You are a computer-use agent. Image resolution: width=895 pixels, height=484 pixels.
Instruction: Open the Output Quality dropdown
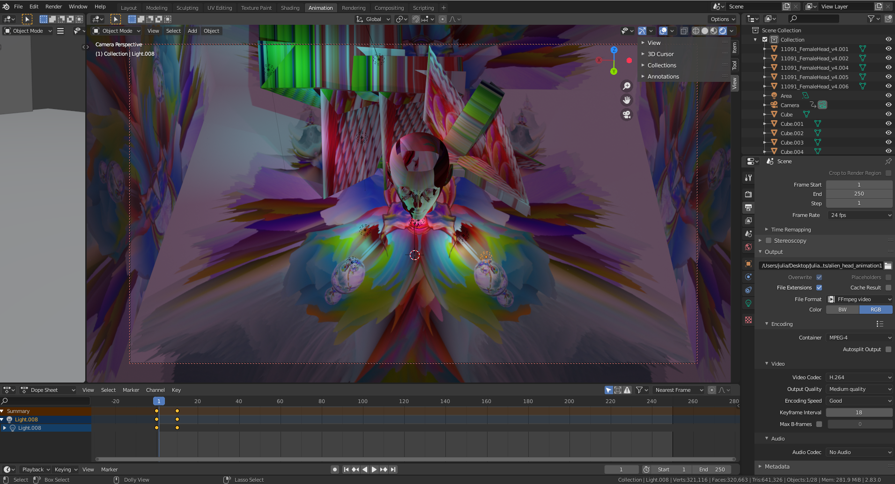[859, 389]
